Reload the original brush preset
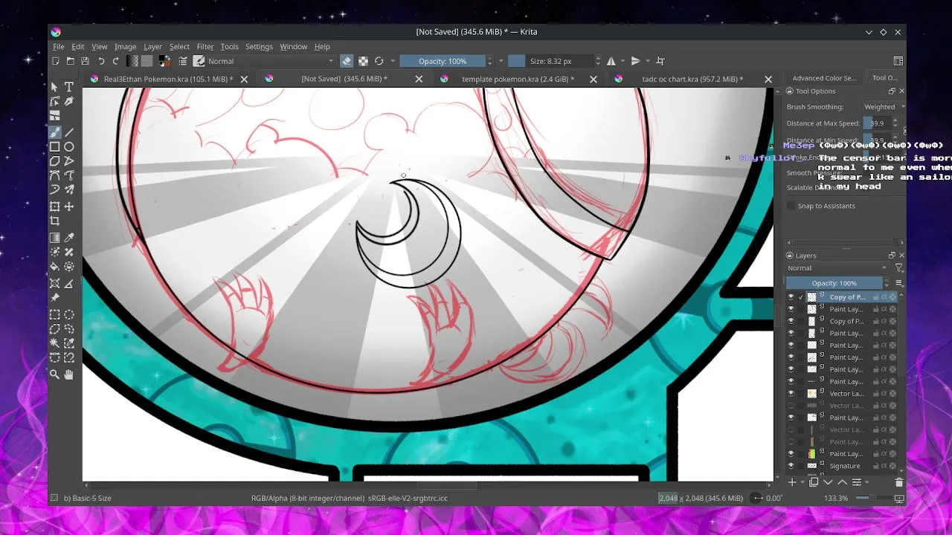952x535 pixels. (x=379, y=61)
